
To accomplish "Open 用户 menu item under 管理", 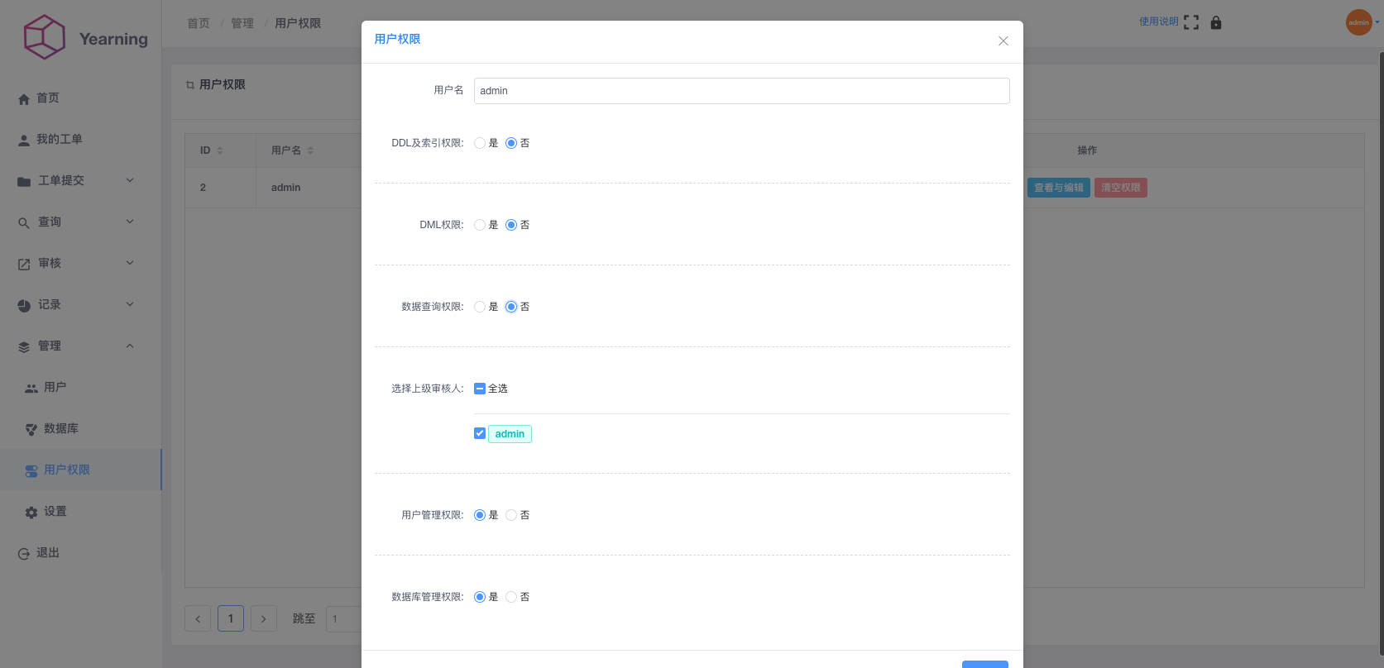I will pyautogui.click(x=80, y=387).
